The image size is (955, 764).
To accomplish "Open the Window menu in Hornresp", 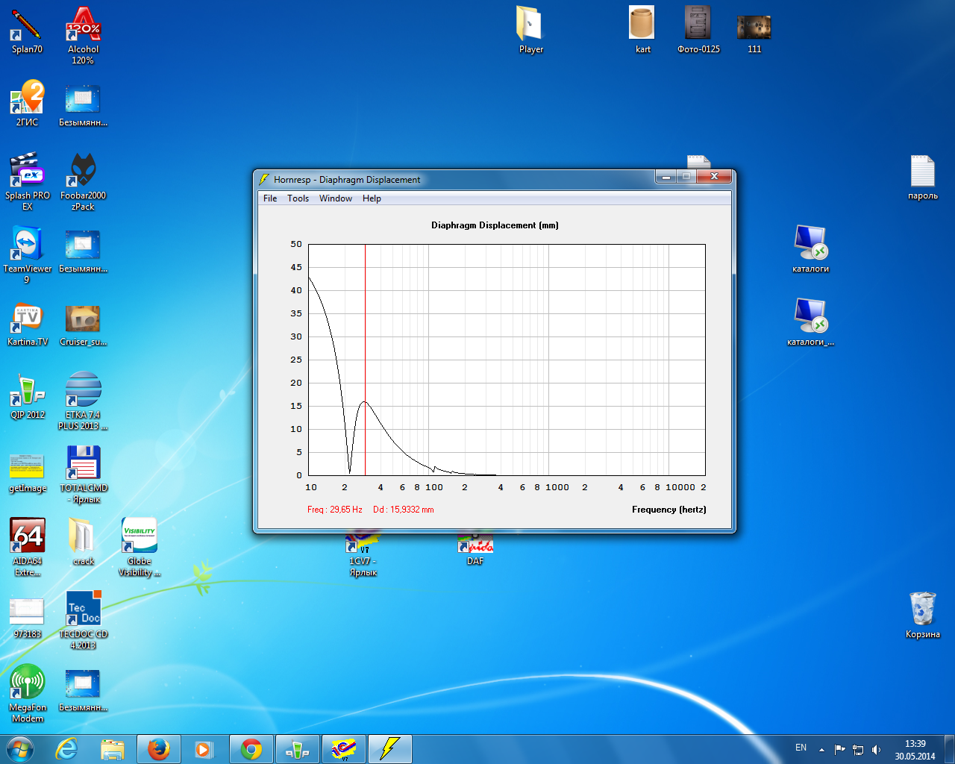I will pyautogui.click(x=336, y=198).
